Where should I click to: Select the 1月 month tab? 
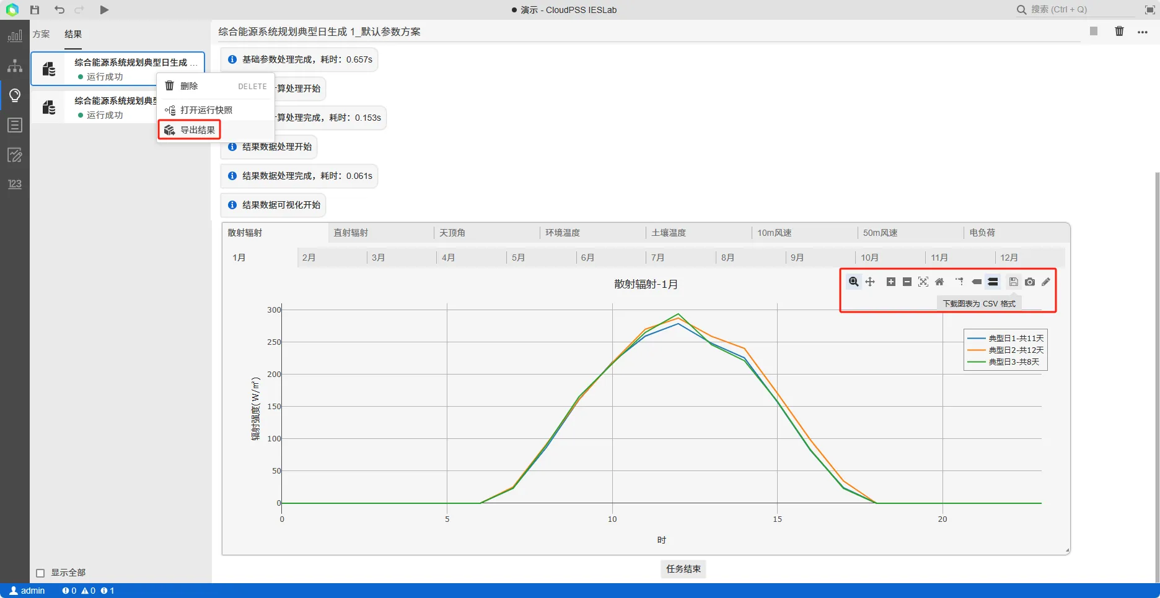click(262, 258)
